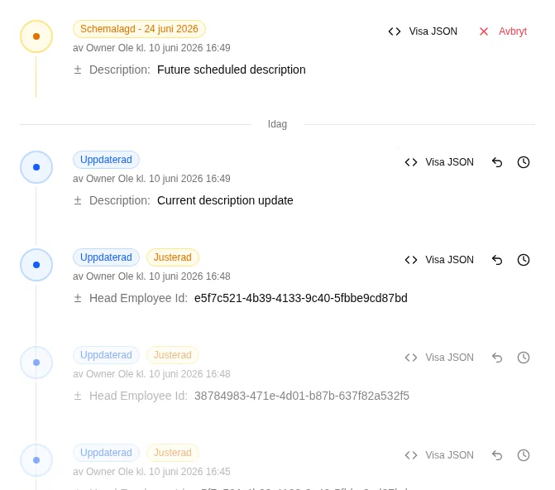555x490 pixels.
Task: Click the text 'Future scheduled description'
Action: click(x=232, y=70)
